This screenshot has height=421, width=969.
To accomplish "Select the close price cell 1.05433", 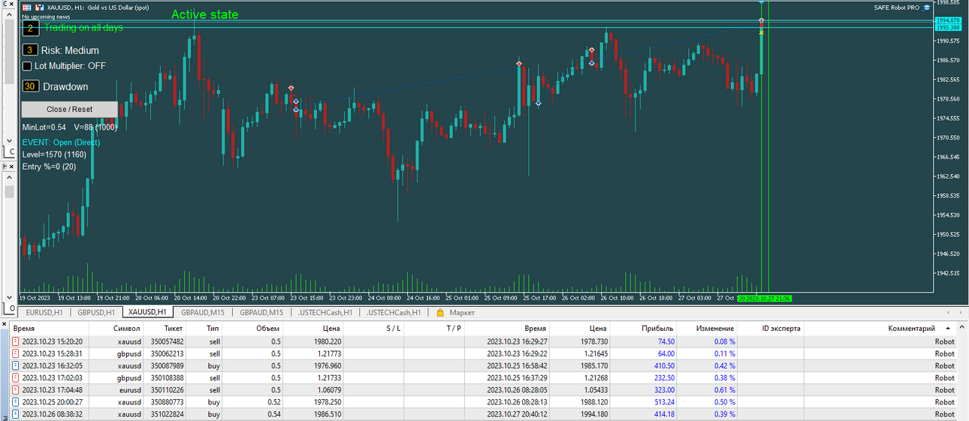I will pyautogui.click(x=579, y=390).
